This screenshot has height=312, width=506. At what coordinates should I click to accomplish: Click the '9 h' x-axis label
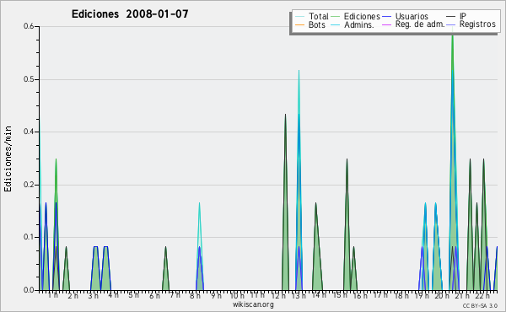click(x=216, y=296)
